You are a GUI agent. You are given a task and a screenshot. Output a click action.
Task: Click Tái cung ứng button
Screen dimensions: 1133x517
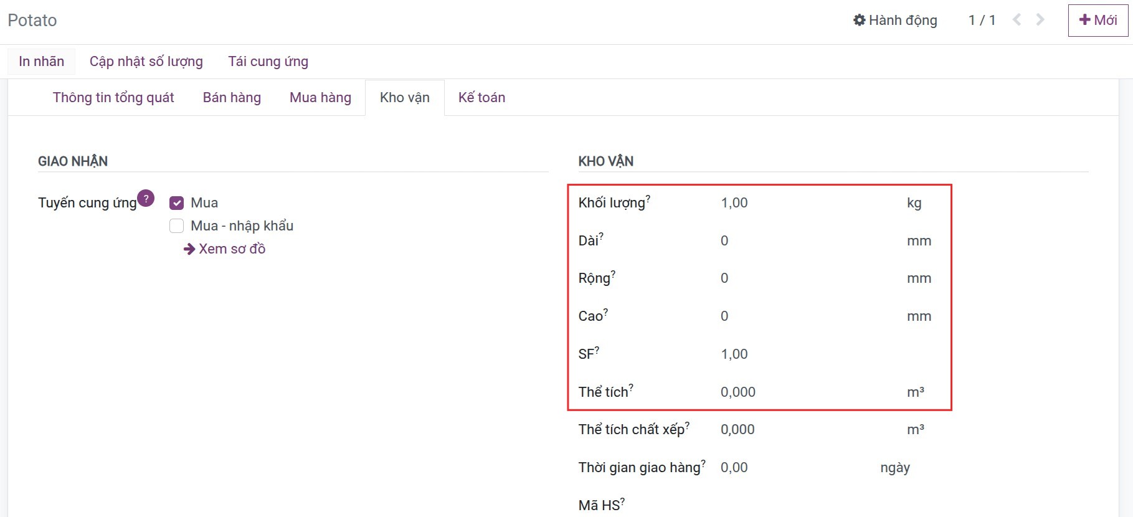[268, 62]
